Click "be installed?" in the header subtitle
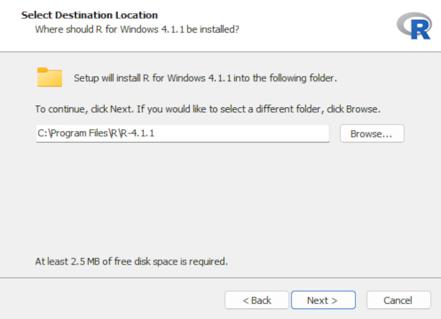 213,29
